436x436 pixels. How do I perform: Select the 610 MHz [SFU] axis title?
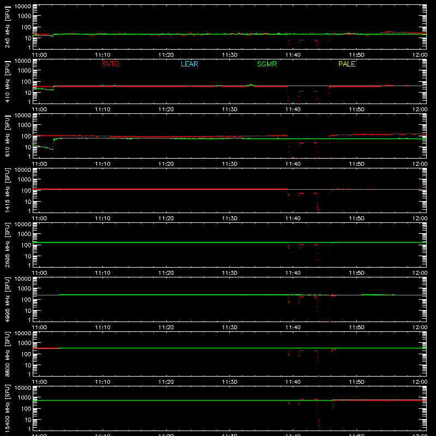tap(8, 136)
